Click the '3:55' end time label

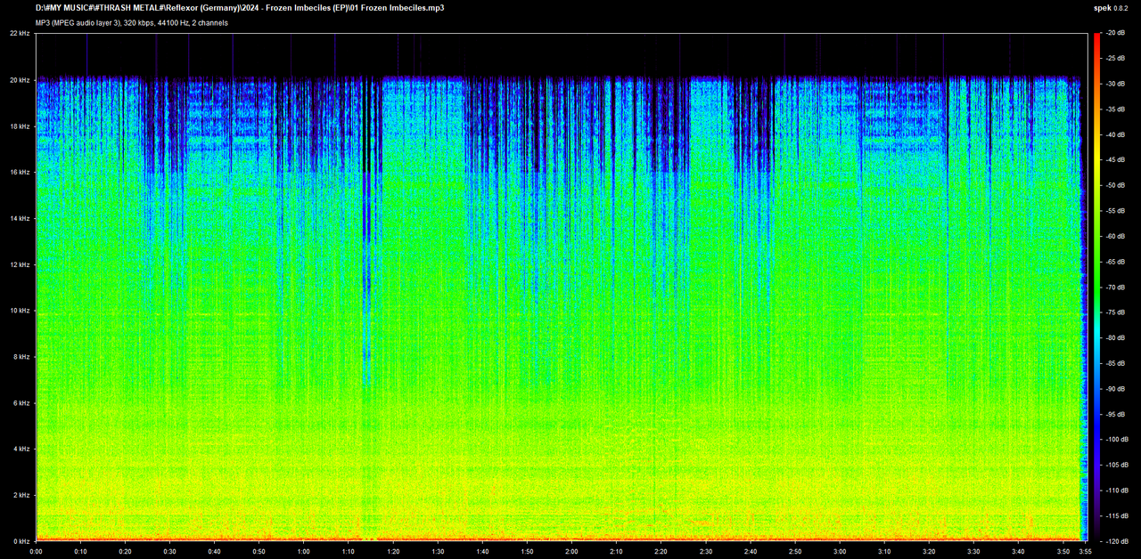pos(1084,551)
